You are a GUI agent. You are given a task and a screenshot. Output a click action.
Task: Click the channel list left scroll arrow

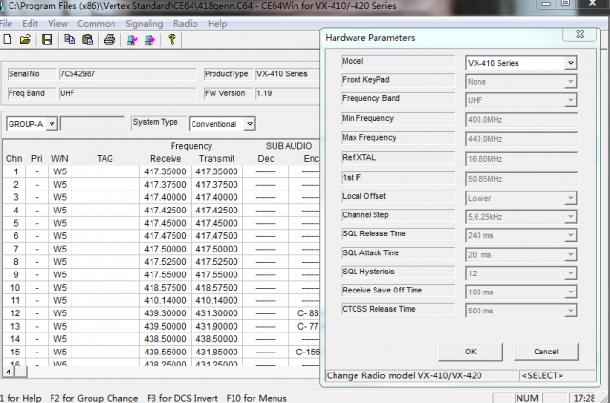click(8, 372)
